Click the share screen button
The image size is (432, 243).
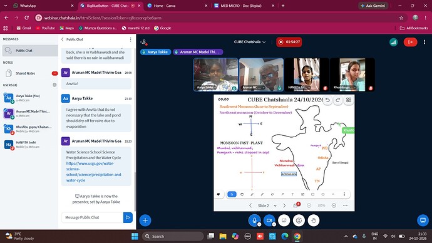(284, 220)
